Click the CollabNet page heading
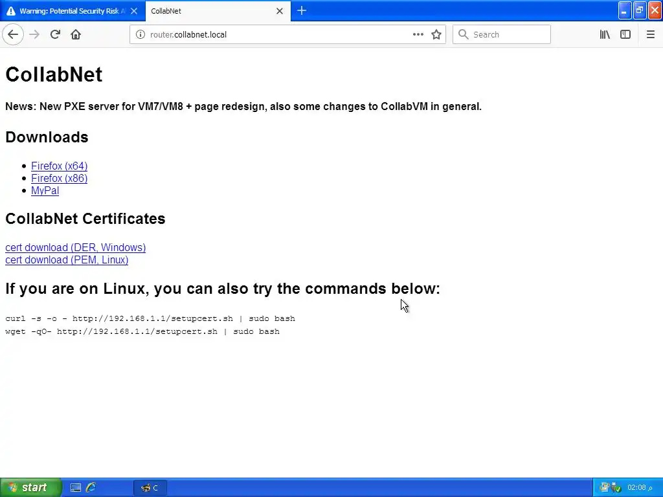Screen dimensions: 663x497 tap(54, 74)
